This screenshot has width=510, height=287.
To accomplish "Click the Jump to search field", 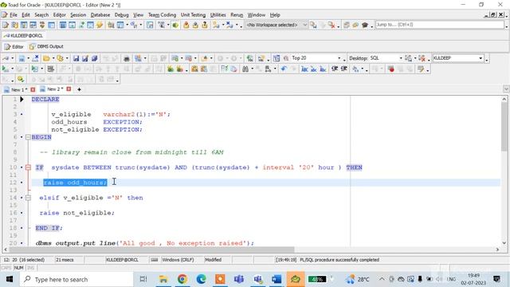I will (x=439, y=25).
